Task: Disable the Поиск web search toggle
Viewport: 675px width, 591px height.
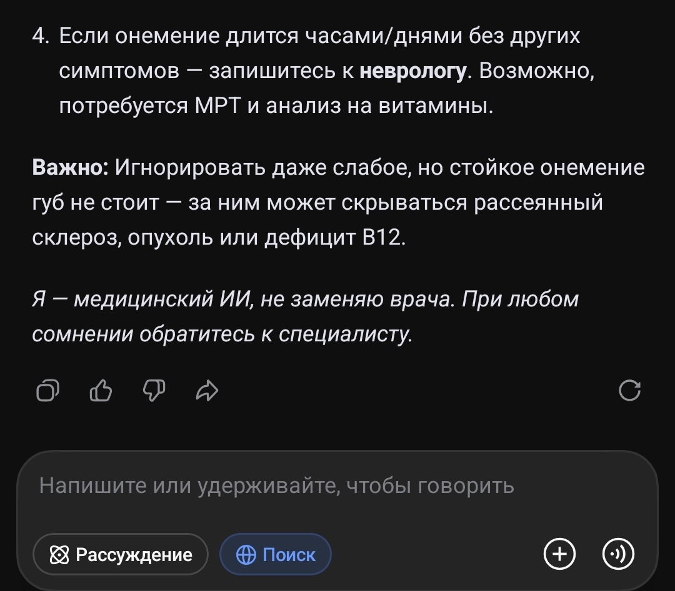Action: 276,554
